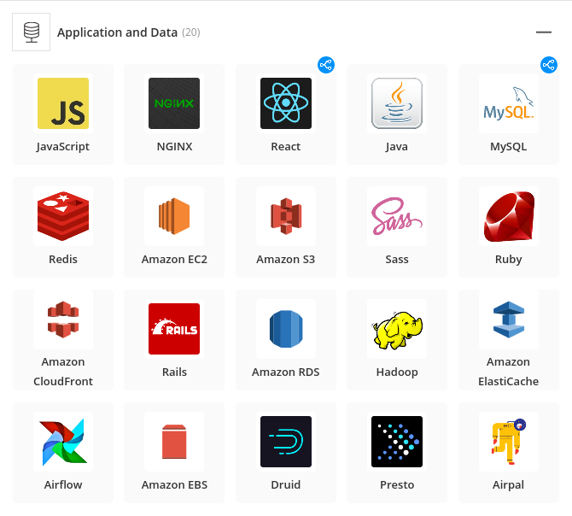The height and width of the screenshot is (516, 572).
Task: Click the Ruby name text
Action: click(x=509, y=260)
